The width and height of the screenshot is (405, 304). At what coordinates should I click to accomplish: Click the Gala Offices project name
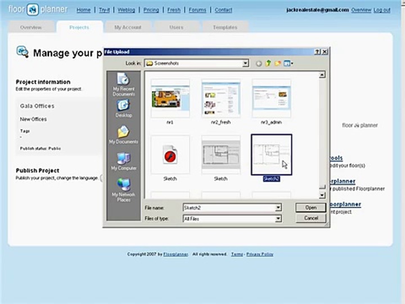point(37,106)
